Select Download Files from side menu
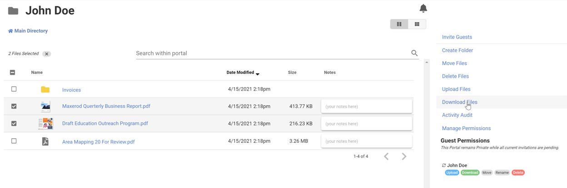Screen dimensions: 567x188 [x=459, y=102]
